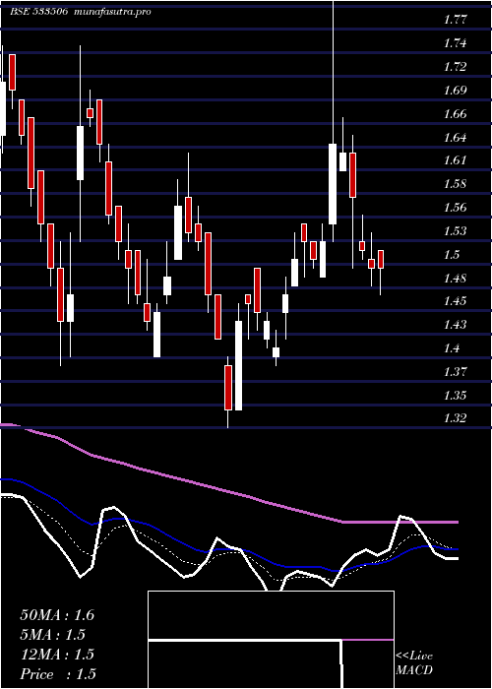Click the 1.74 price axis label

pyautogui.click(x=455, y=43)
